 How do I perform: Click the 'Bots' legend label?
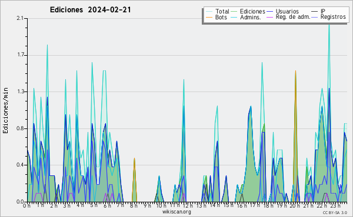221,17
